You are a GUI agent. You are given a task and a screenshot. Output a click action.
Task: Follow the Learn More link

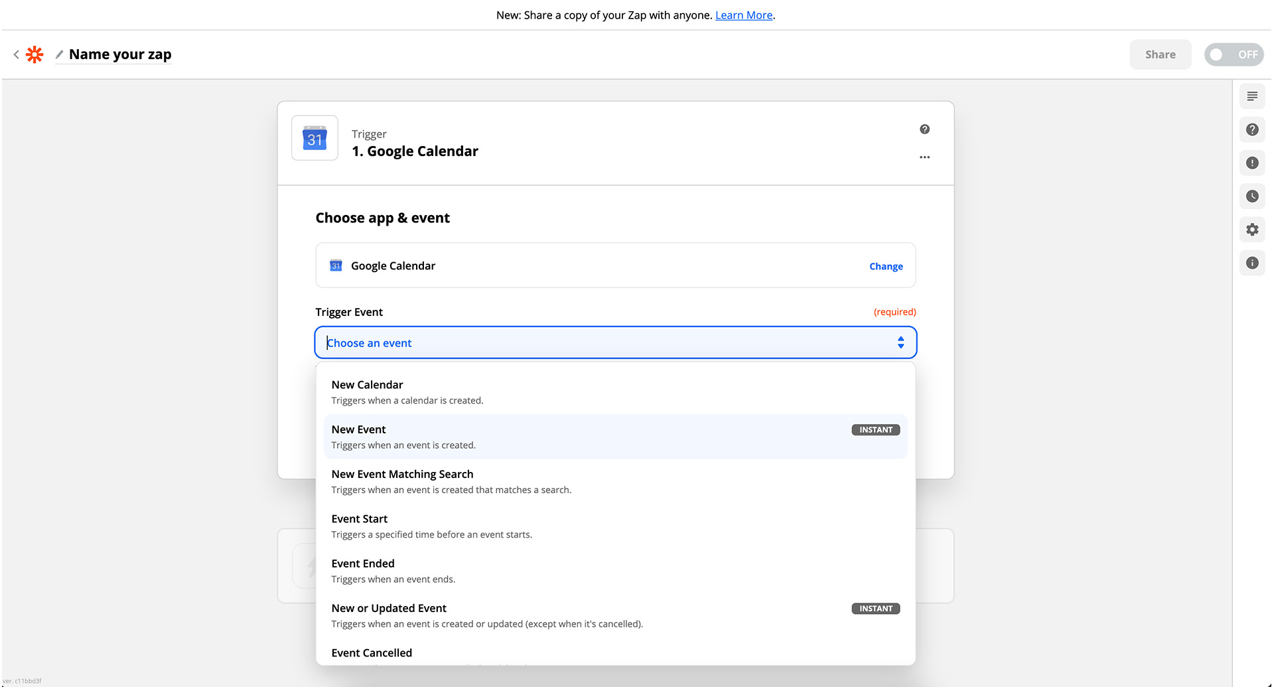743,15
